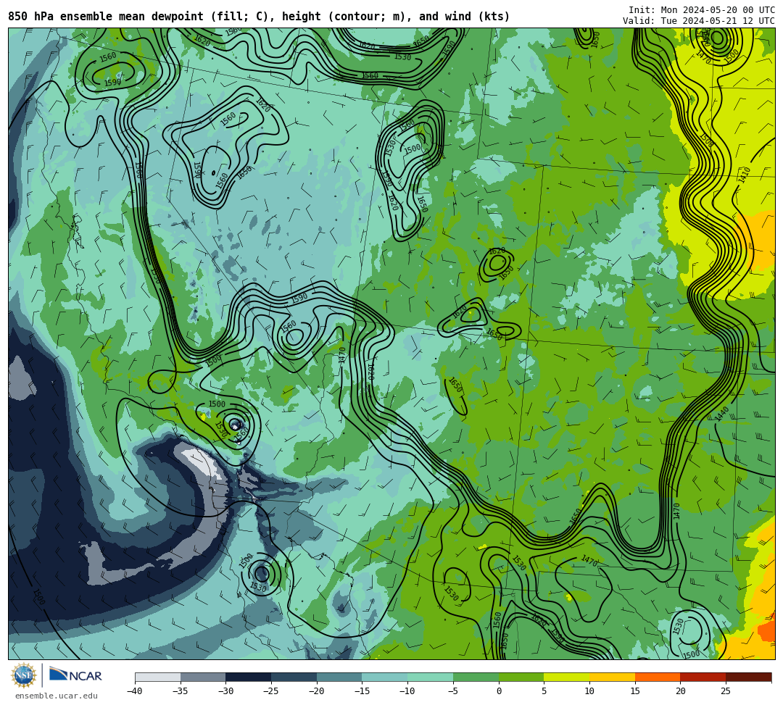Click the NSF logo
Image resolution: width=783 pixels, height=705 pixels.
[x=24, y=675]
